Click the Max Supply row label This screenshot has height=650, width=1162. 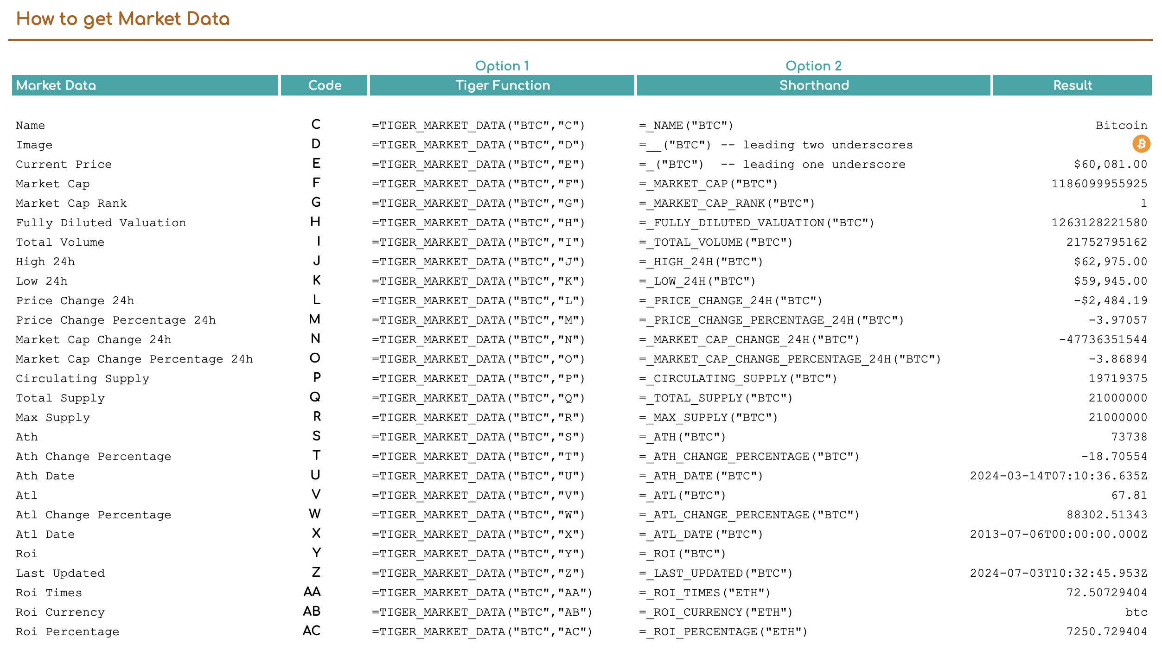tap(53, 417)
